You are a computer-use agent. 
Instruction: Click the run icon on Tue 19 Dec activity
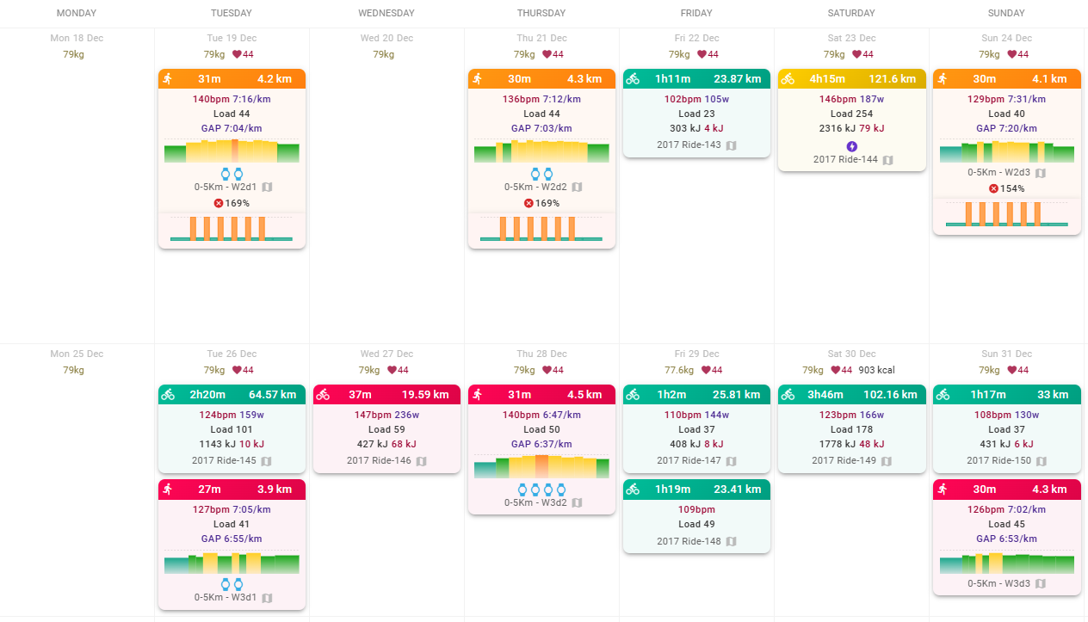pyautogui.click(x=168, y=78)
